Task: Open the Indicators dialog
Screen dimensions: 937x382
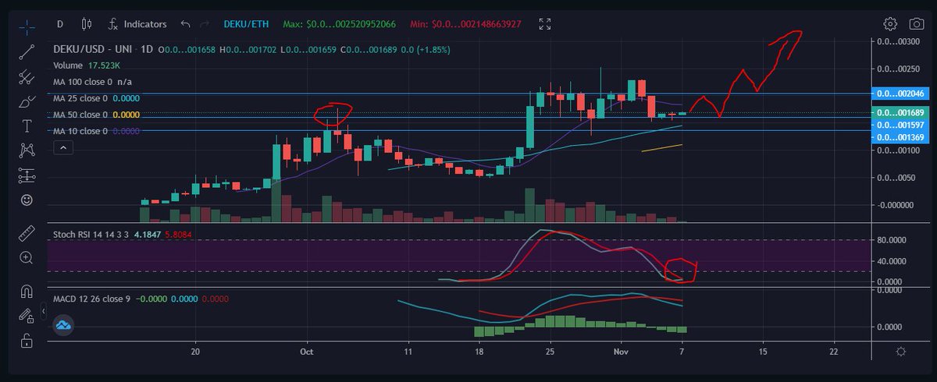Action: tap(137, 24)
